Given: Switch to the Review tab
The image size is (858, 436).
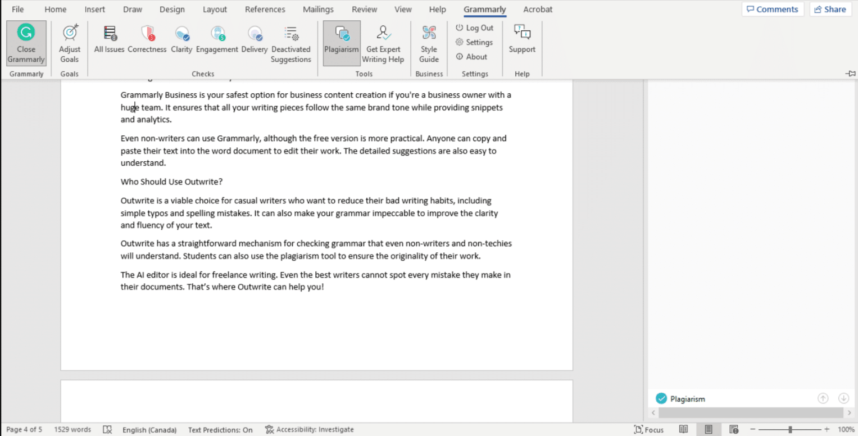Looking at the screenshot, I should (x=365, y=9).
